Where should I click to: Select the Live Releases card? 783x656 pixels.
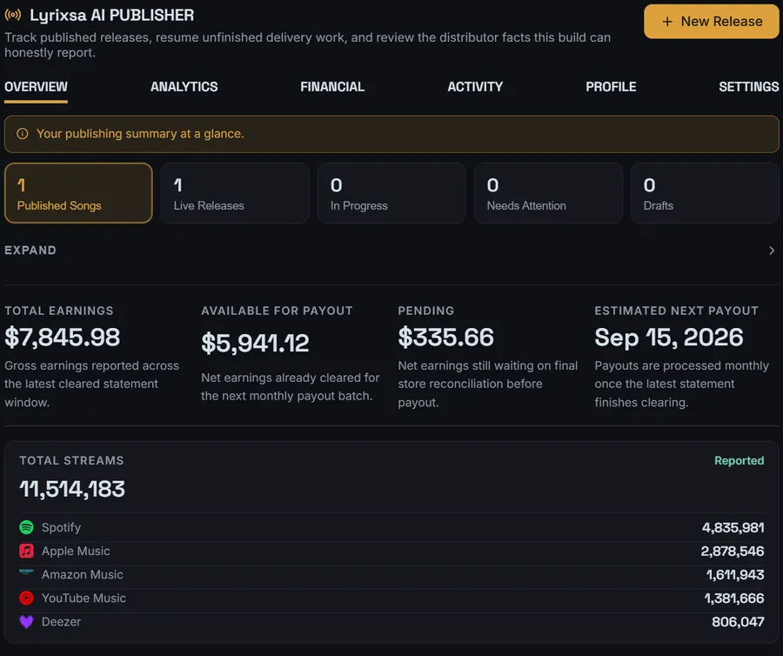pyautogui.click(x=235, y=193)
